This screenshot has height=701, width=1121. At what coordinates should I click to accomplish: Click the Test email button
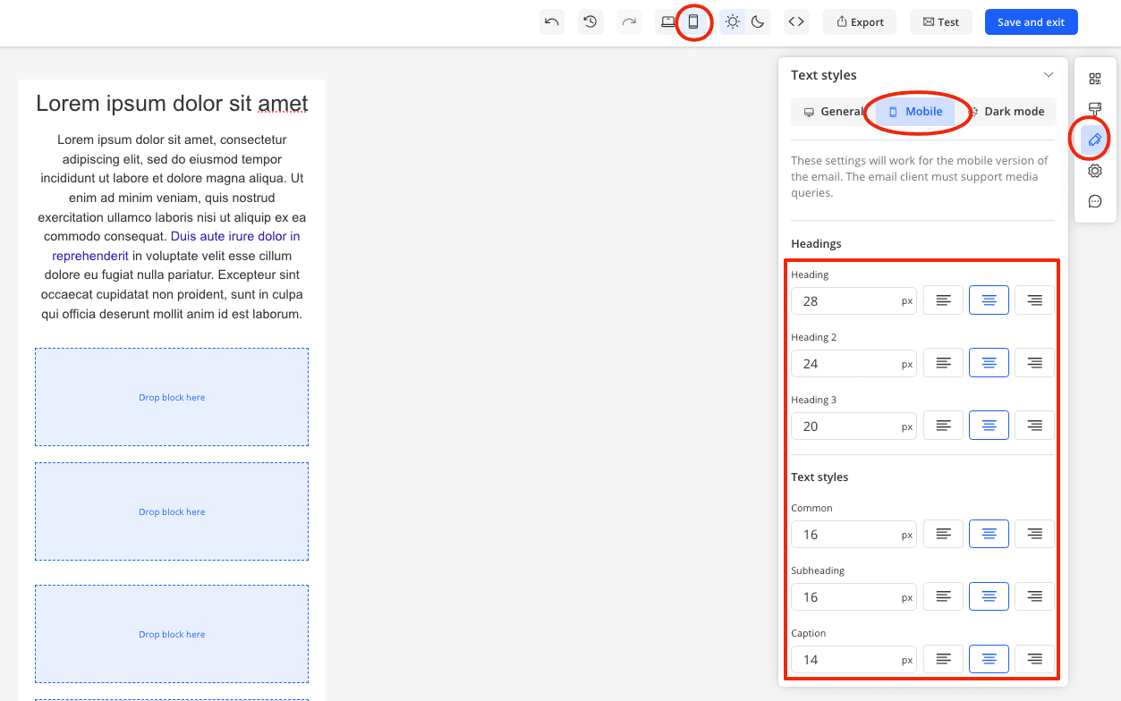pyautogui.click(x=941, y=22)
